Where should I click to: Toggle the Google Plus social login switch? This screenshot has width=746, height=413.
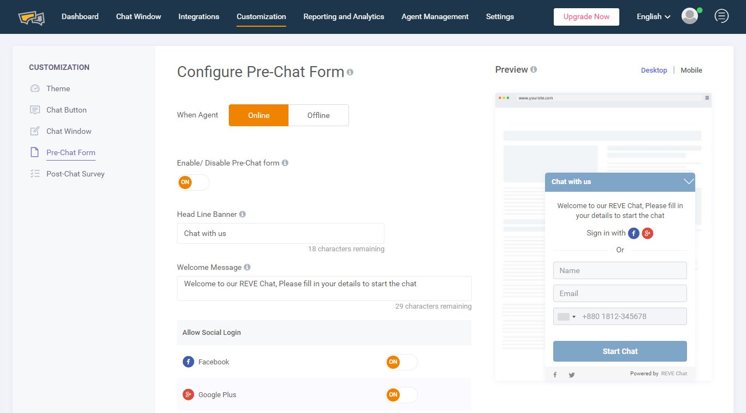pyautogui.click(x=401, y=395)
